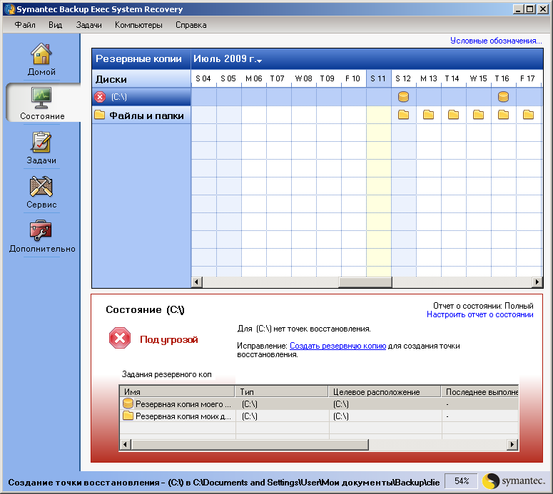
Task: Click folder backup icon on T 14 column
Action: (x=454, y=115)
